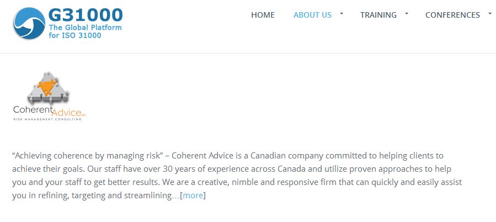Go to the Home menu item
Viewport: 496px width, 222px height.
263,15
